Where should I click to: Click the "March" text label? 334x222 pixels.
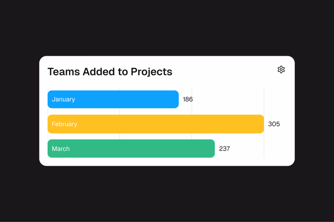coord(61,149)
